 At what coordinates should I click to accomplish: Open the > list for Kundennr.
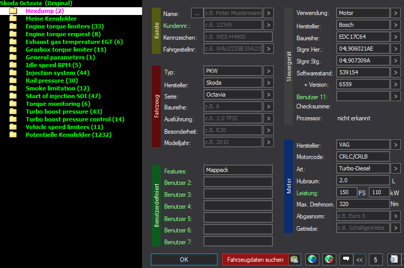pyautogui.click(x=269, y=25)
